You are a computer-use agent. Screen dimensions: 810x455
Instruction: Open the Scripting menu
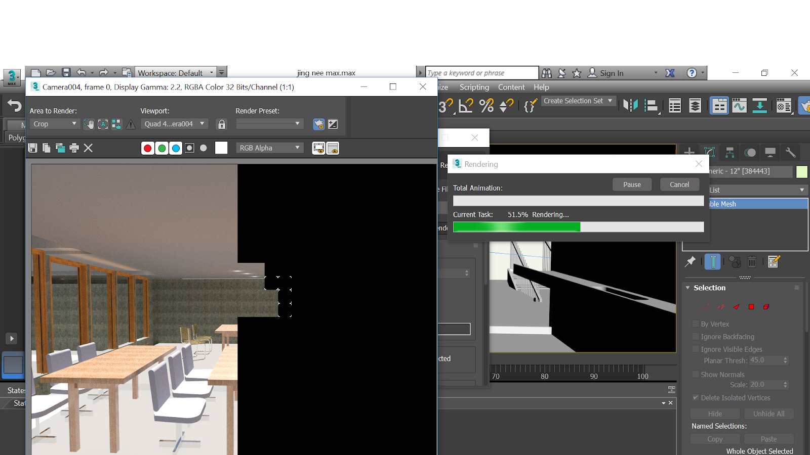474,87
